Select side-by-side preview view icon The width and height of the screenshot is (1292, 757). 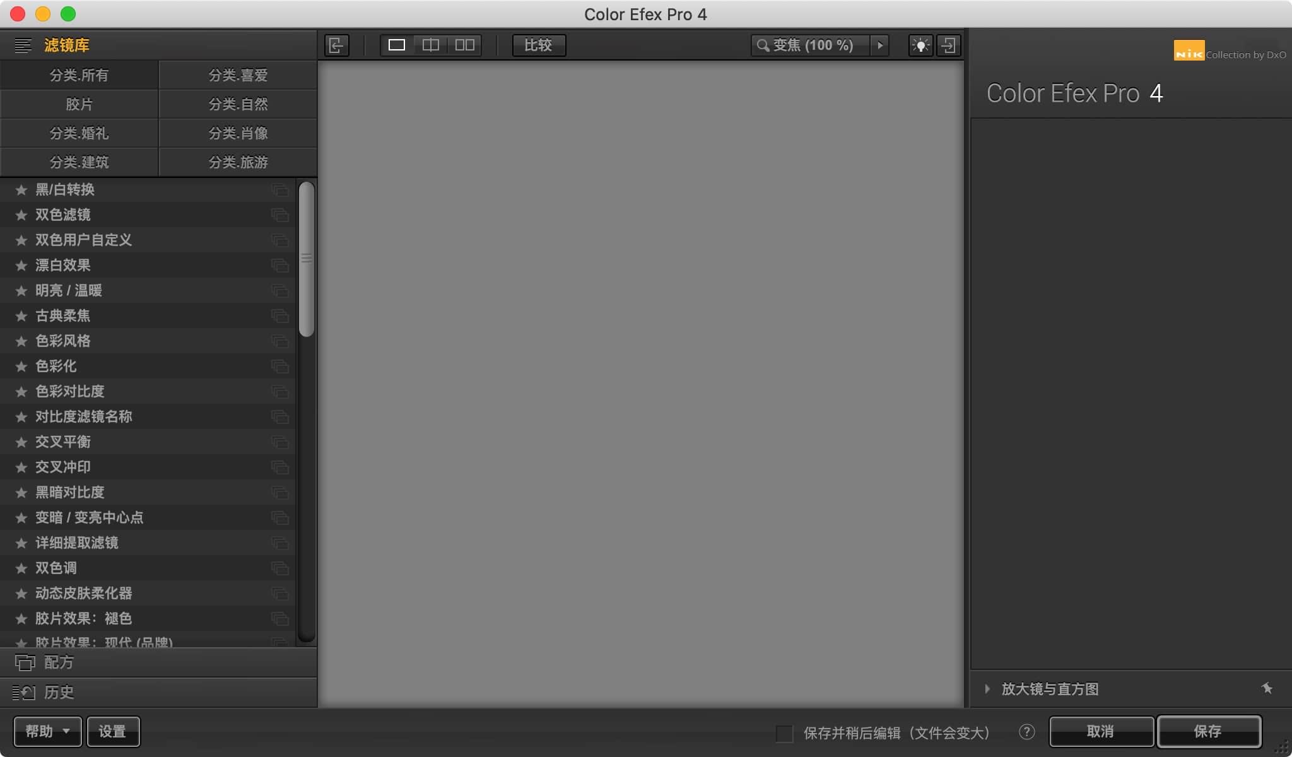465,45
